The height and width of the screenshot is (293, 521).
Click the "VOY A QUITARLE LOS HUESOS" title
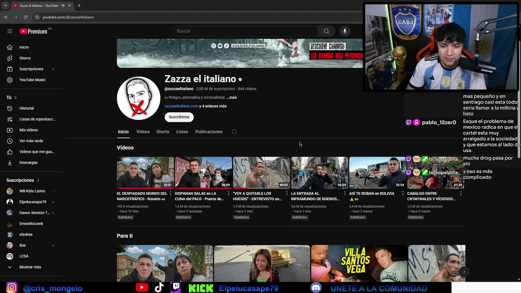pyautogui.click(x=257, y=196)
